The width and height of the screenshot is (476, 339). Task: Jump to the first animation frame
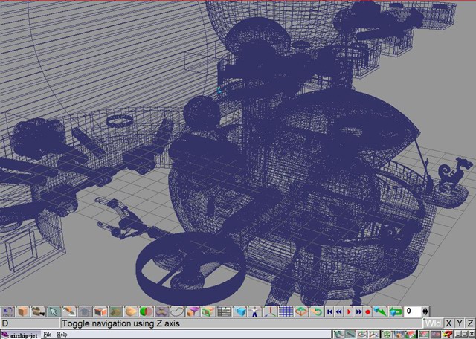pyautogui.click(x=329, y=312)
